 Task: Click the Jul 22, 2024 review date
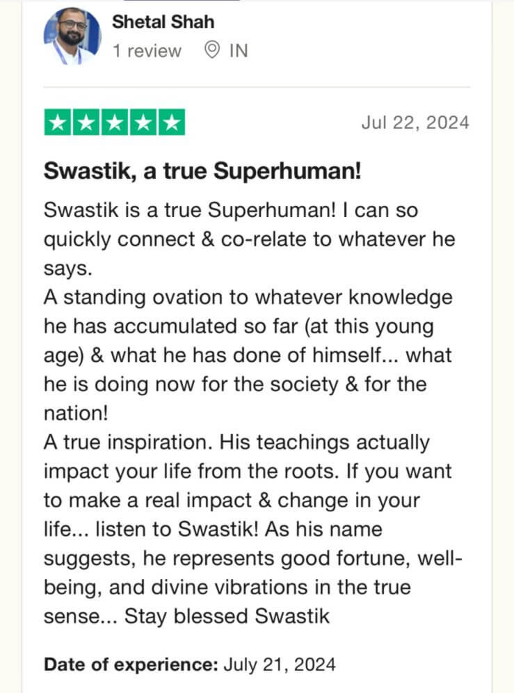point(415,122)
